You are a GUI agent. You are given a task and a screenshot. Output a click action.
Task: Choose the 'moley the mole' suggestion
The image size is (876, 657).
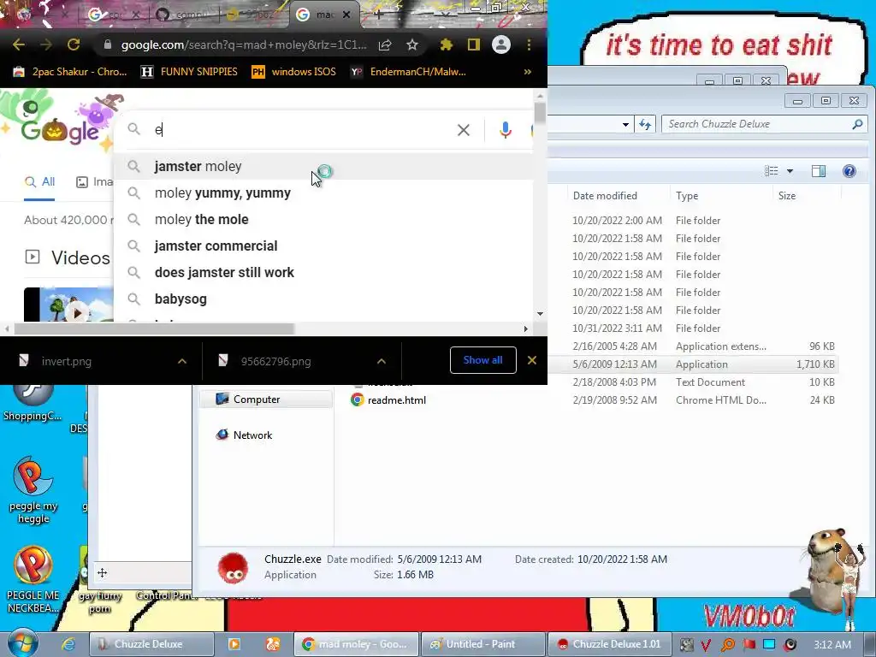click(323, 220)
